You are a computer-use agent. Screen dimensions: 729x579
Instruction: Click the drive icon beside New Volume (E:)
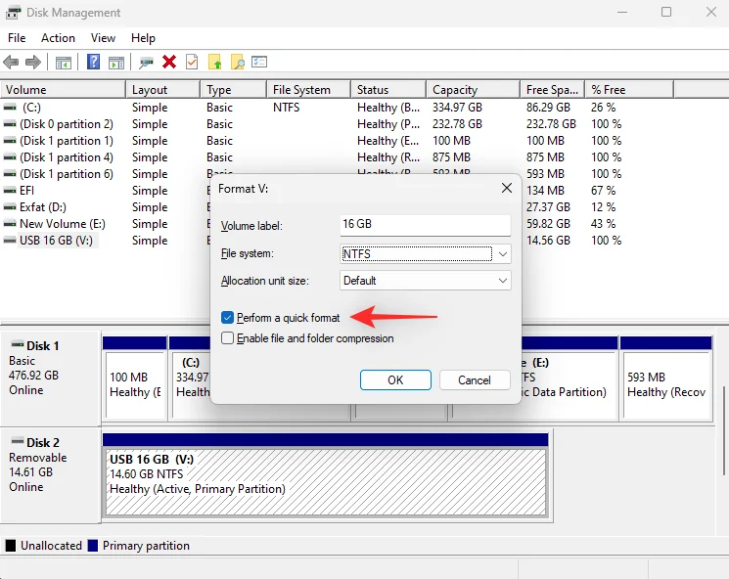(10, 224)
